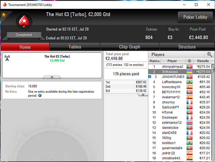Switch to the Tables tab
The height and width of the screenshot is (162, 215).
point(75,47)
